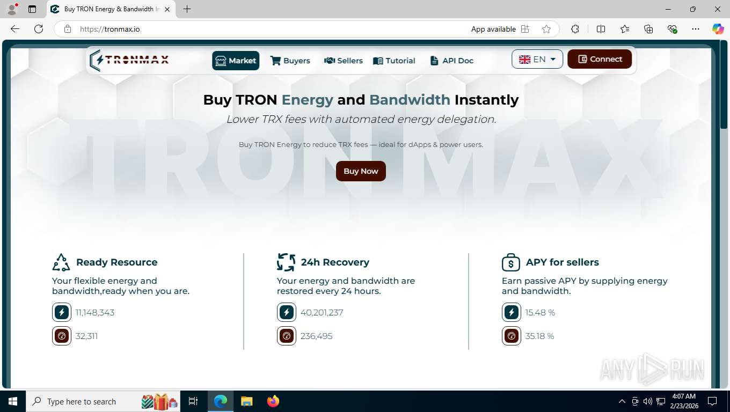Open a new browser tab
The image size is (730, 412).
pyautogui.click(x=187, y=9)
